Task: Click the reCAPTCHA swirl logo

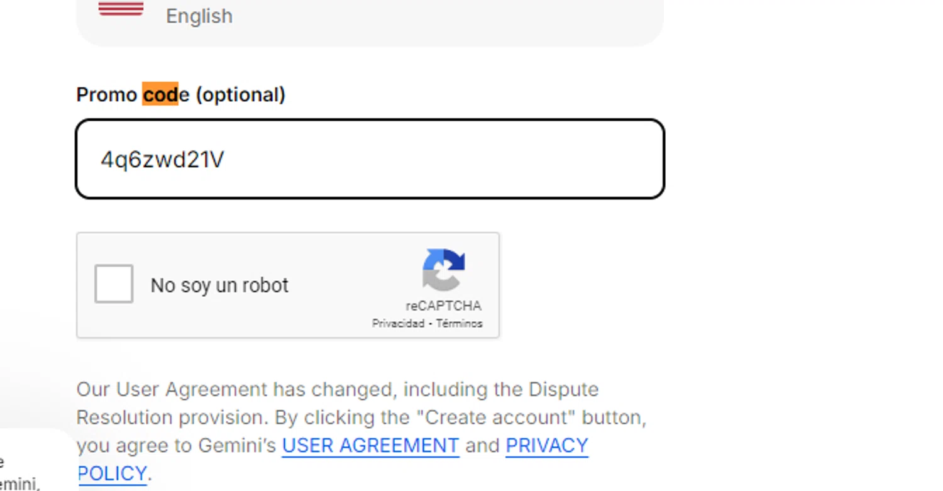Action: (x=443, y=270)
